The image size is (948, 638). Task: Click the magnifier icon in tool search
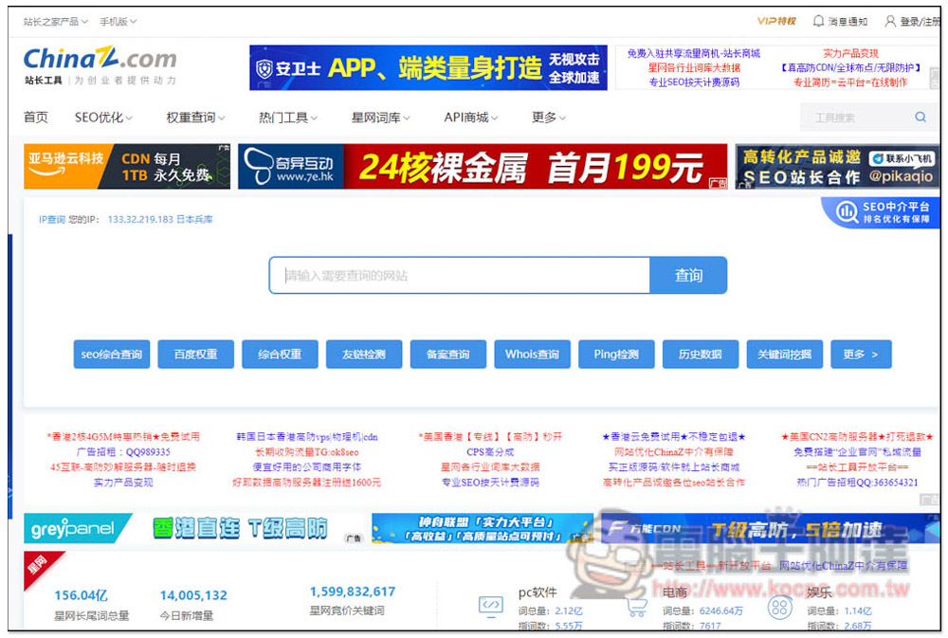[x=921, y=118]
